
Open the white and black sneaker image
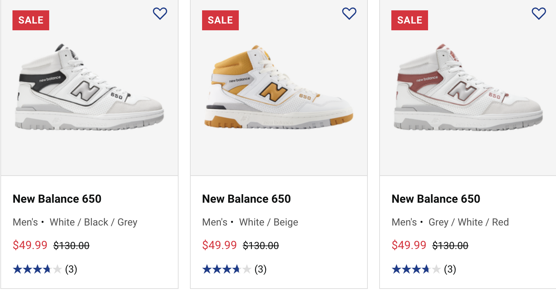[x=89, y=88]
